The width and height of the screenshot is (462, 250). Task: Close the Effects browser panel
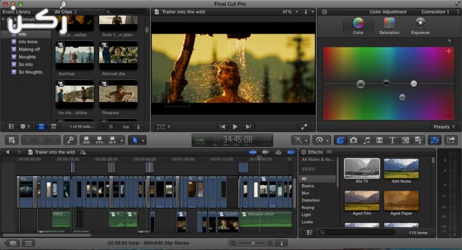click(x=303, y=152)
